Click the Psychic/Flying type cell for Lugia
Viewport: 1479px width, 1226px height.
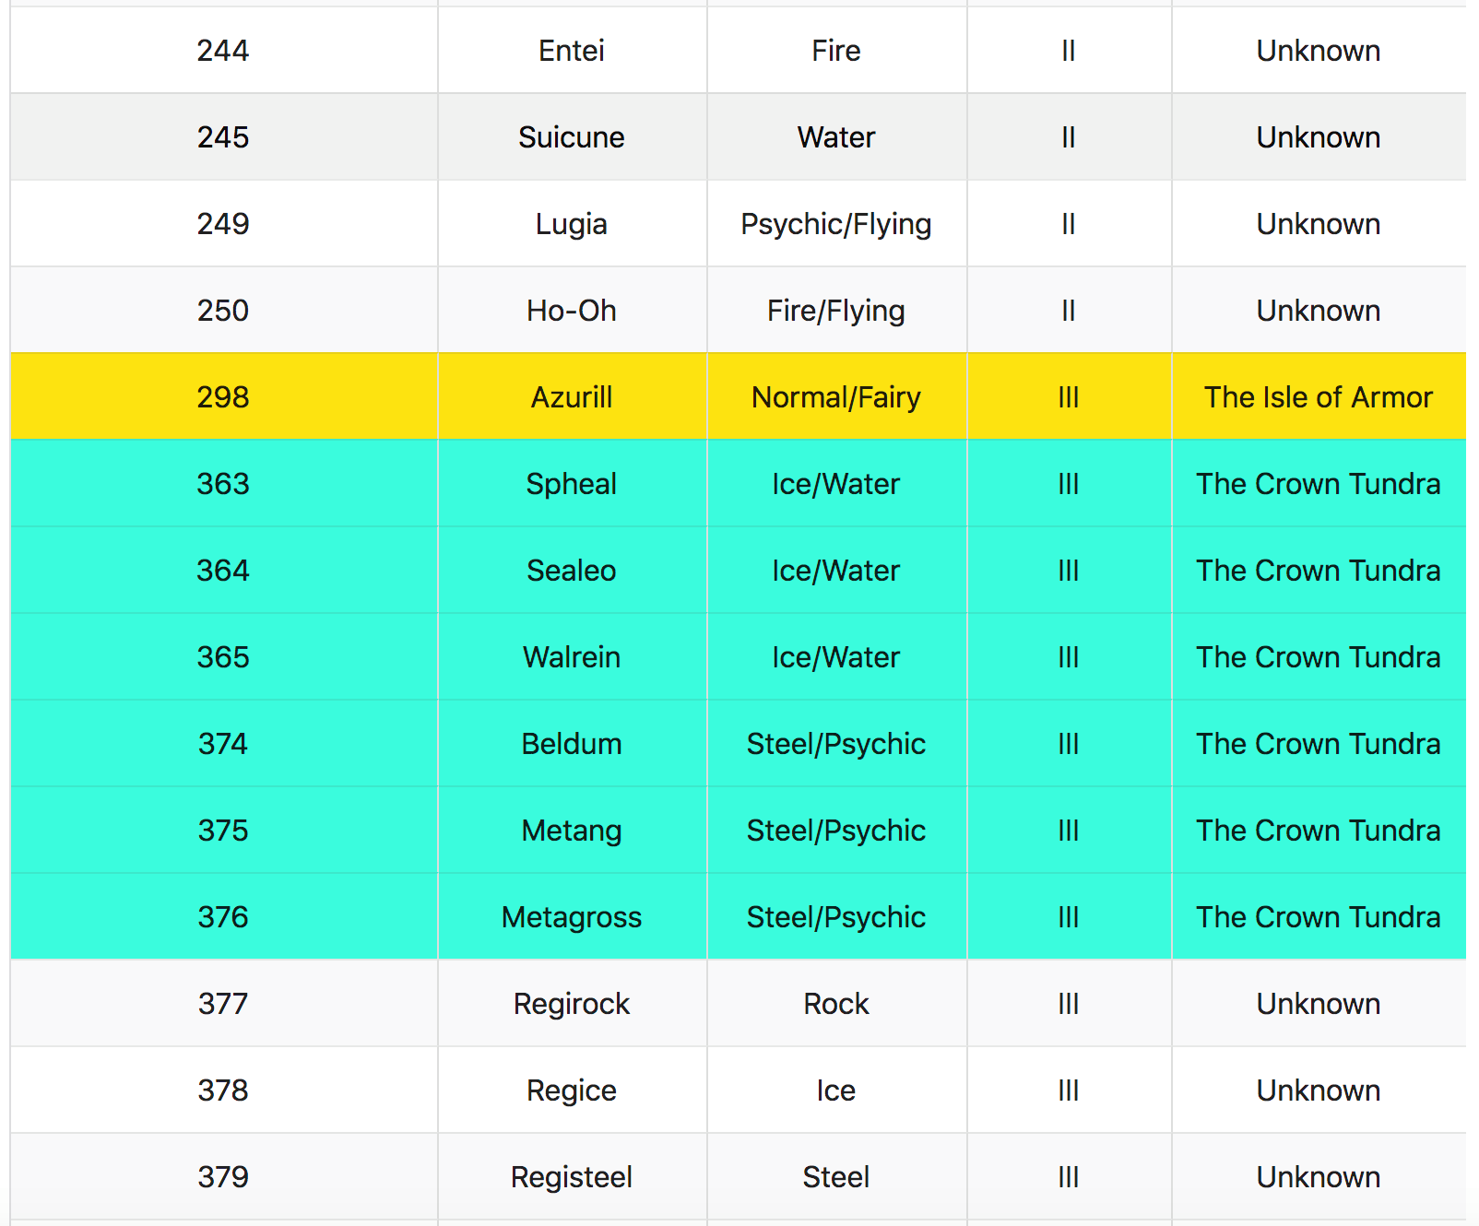(x=836, y=223)
